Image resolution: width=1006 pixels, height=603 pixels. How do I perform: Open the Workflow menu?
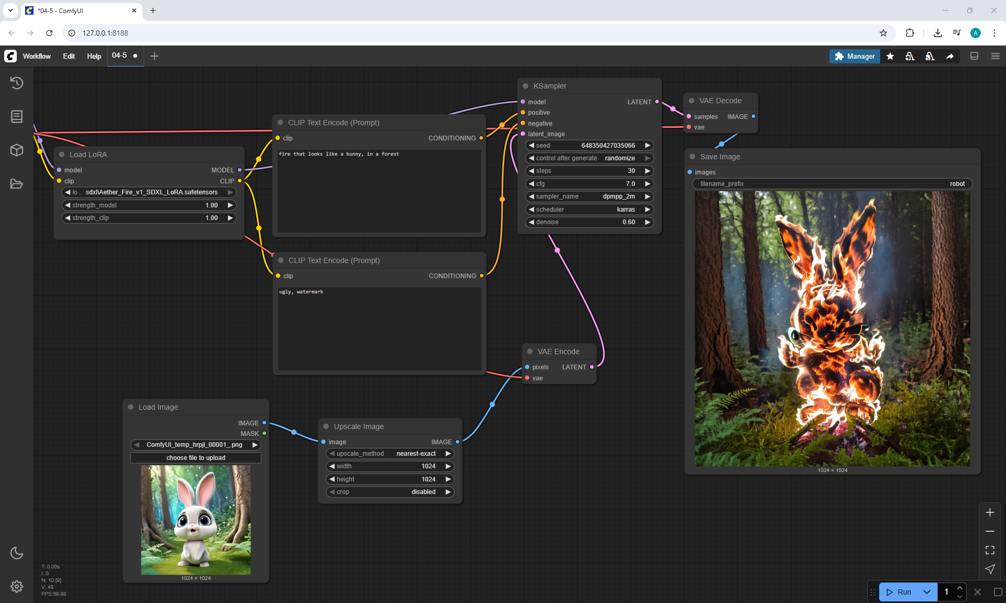[37, 56]
